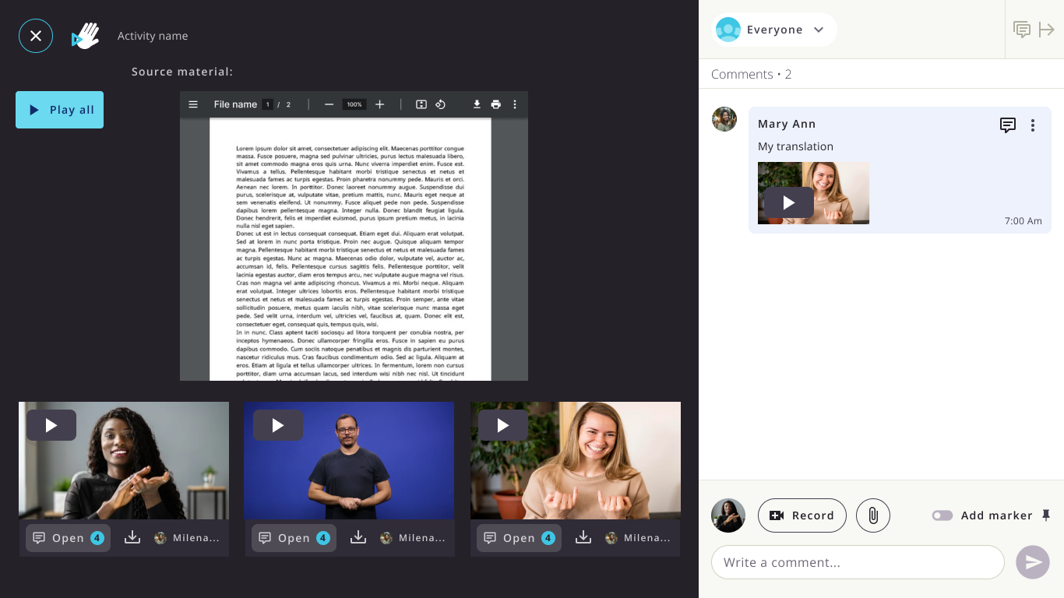Open comments on the third video

pyautogui.click(x=519, y=538)
